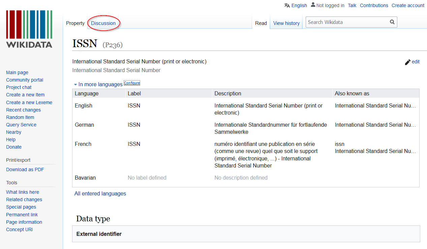Open Community portal
Screen dimensions: 427x249
[x=25, y=80]
